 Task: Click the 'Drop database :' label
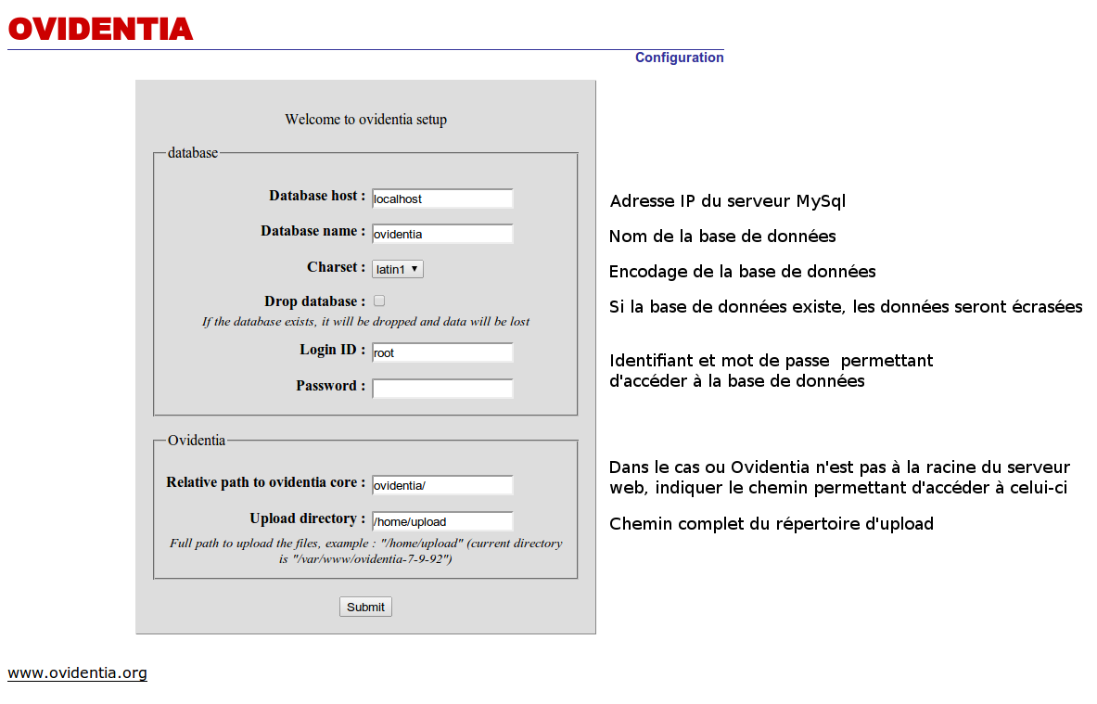[314, 301]
